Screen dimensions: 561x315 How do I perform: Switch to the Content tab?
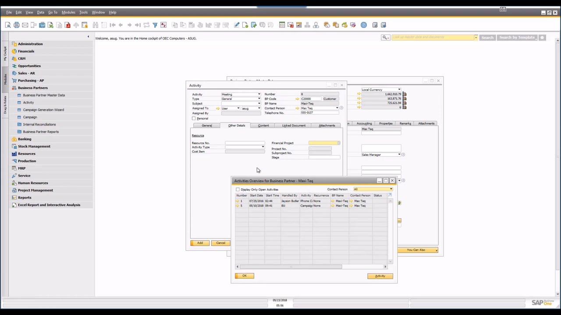click(x=263, y=126)
